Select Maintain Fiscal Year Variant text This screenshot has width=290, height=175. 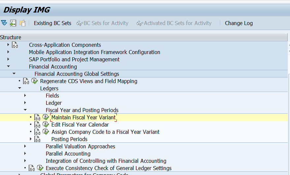click(83, 117)
